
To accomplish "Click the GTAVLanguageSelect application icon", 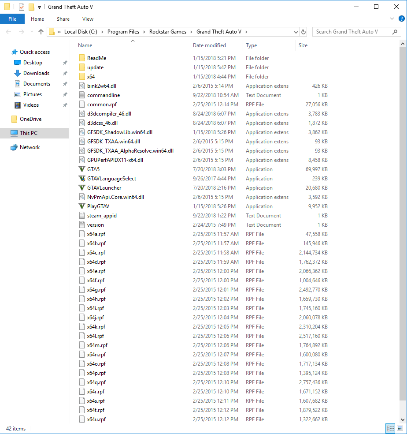I will pos(82,179).
